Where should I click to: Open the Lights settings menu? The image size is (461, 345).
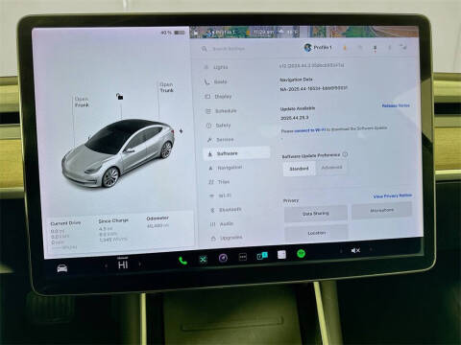pyautogui.click(x=216, y=67)
